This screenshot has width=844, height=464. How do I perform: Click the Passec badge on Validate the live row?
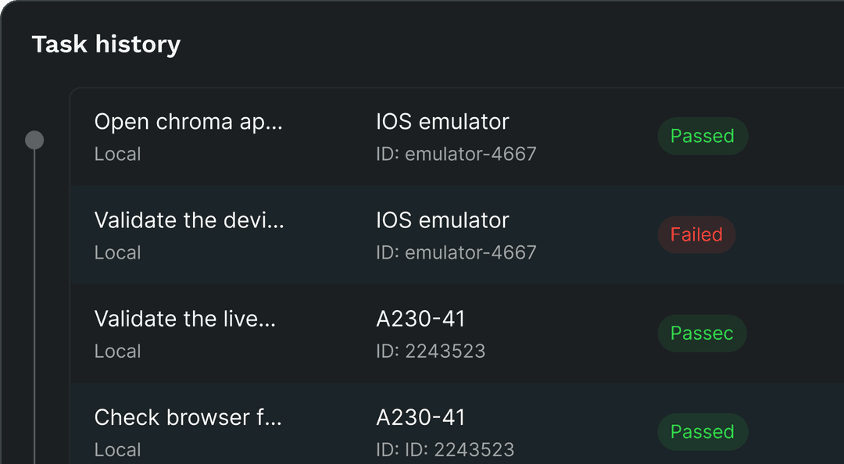click(x=701, y=334)
